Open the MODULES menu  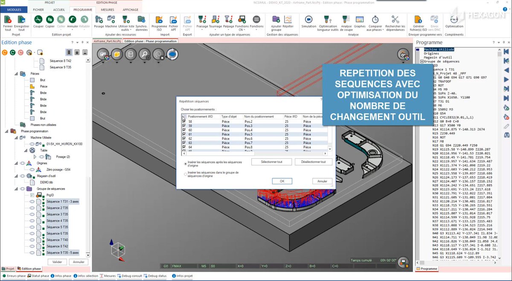(14, 9)
